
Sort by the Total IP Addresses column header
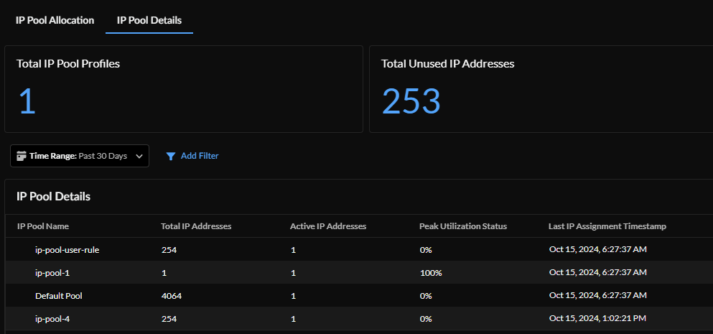click(196, 226)
